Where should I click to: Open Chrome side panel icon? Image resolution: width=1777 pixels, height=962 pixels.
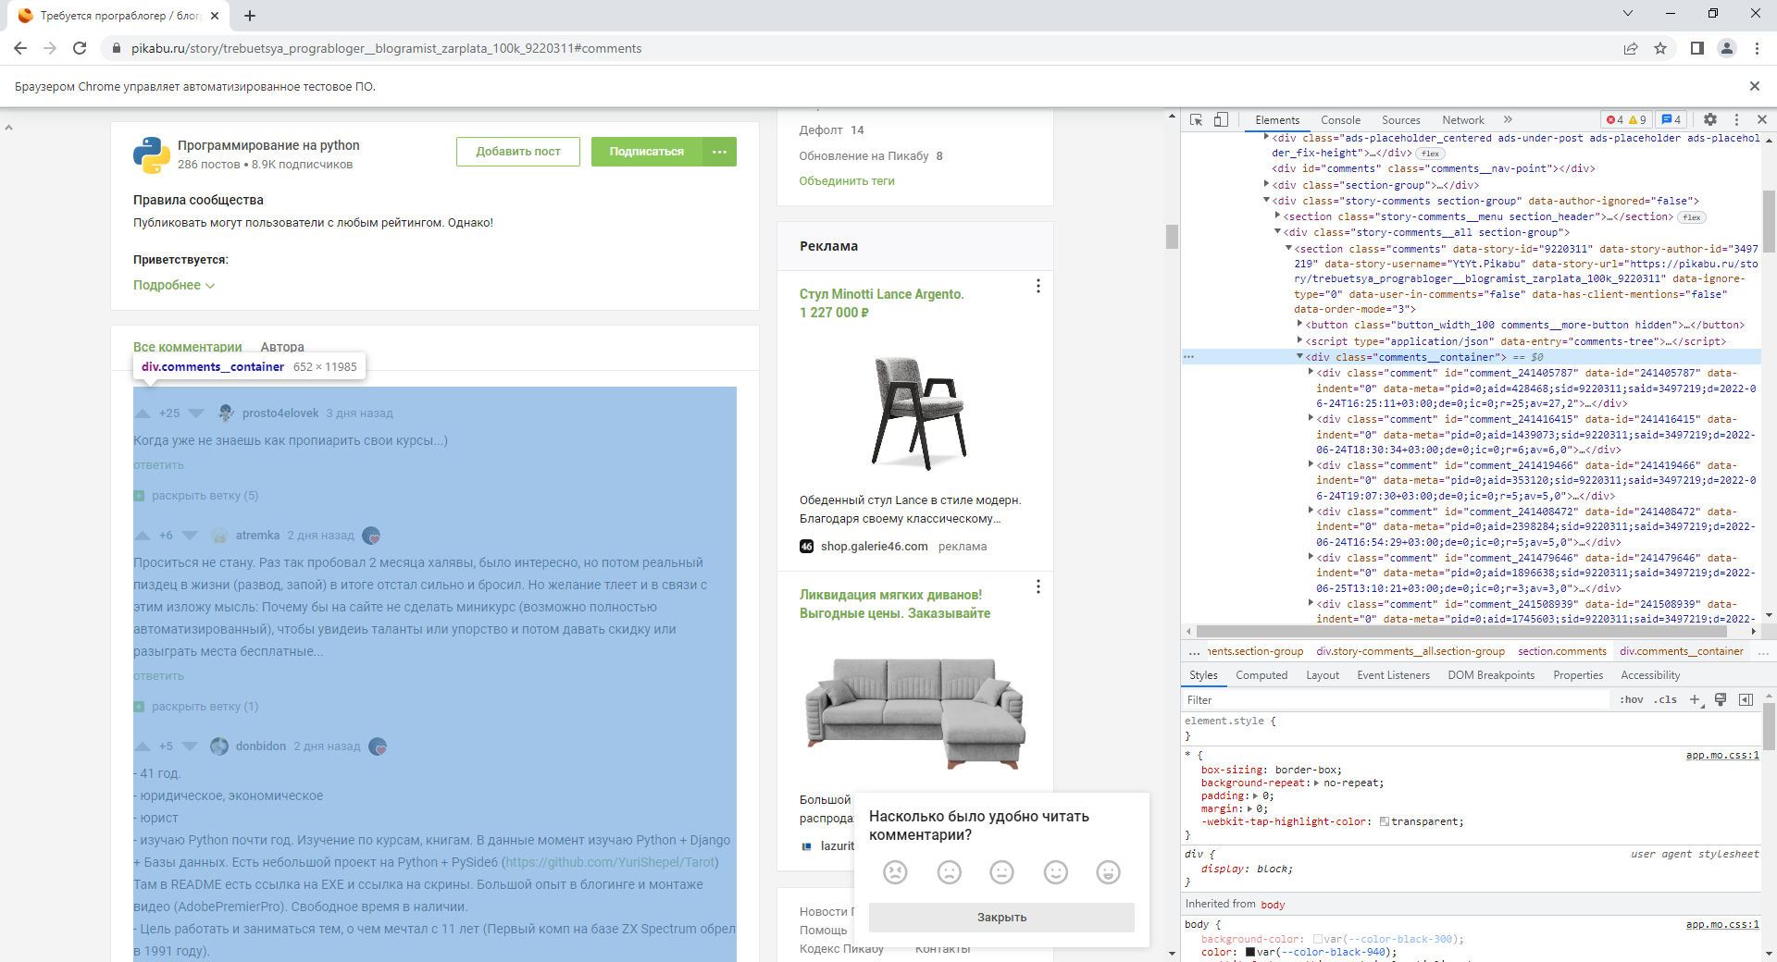pos(1697,48)
